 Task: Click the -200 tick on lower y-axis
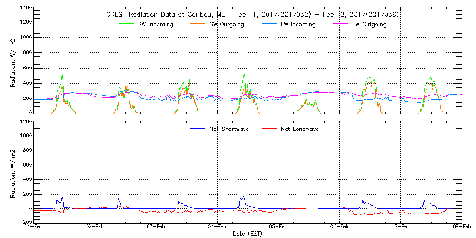pyautogui.click(x=25, y=222)
